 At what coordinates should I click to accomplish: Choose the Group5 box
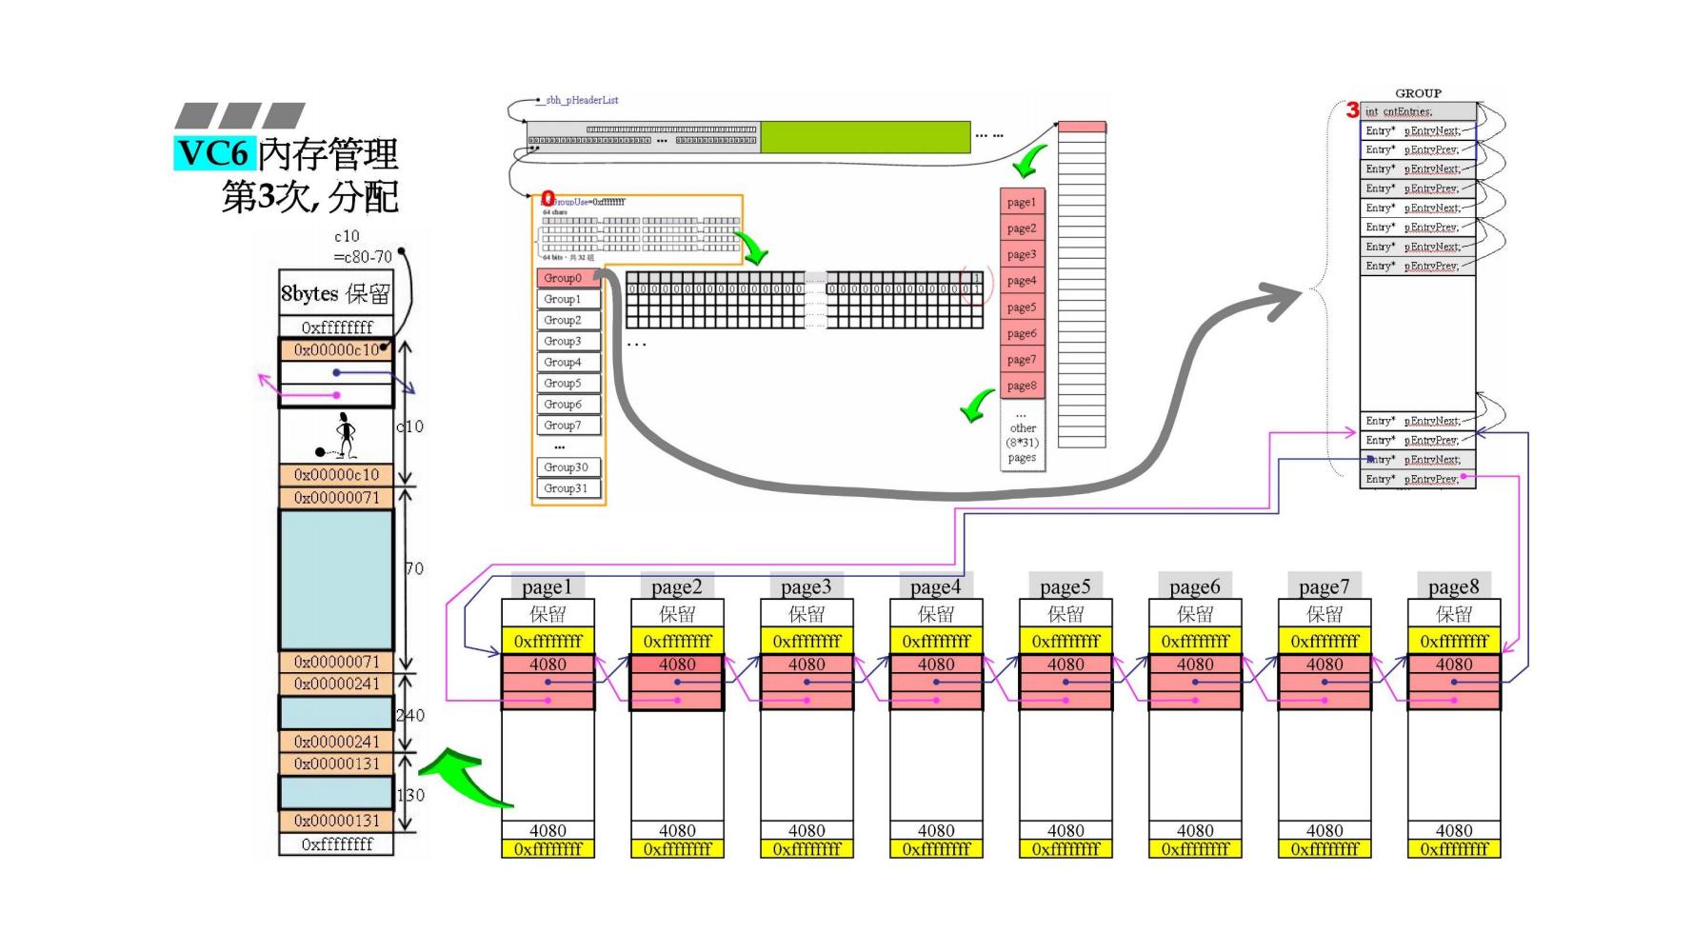point(568,383)
